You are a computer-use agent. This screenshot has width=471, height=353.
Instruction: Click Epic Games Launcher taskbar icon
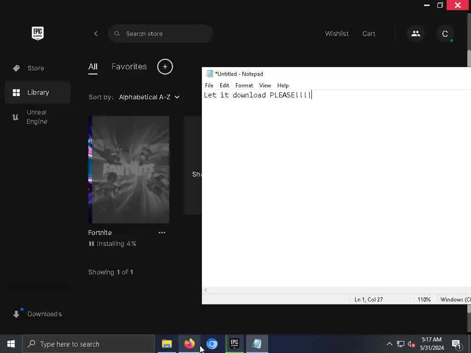(x=234, y=344)
